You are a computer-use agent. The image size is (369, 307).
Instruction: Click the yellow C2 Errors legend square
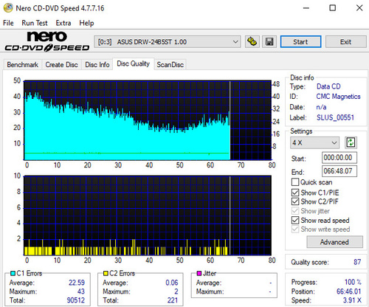tap(106, 273)
